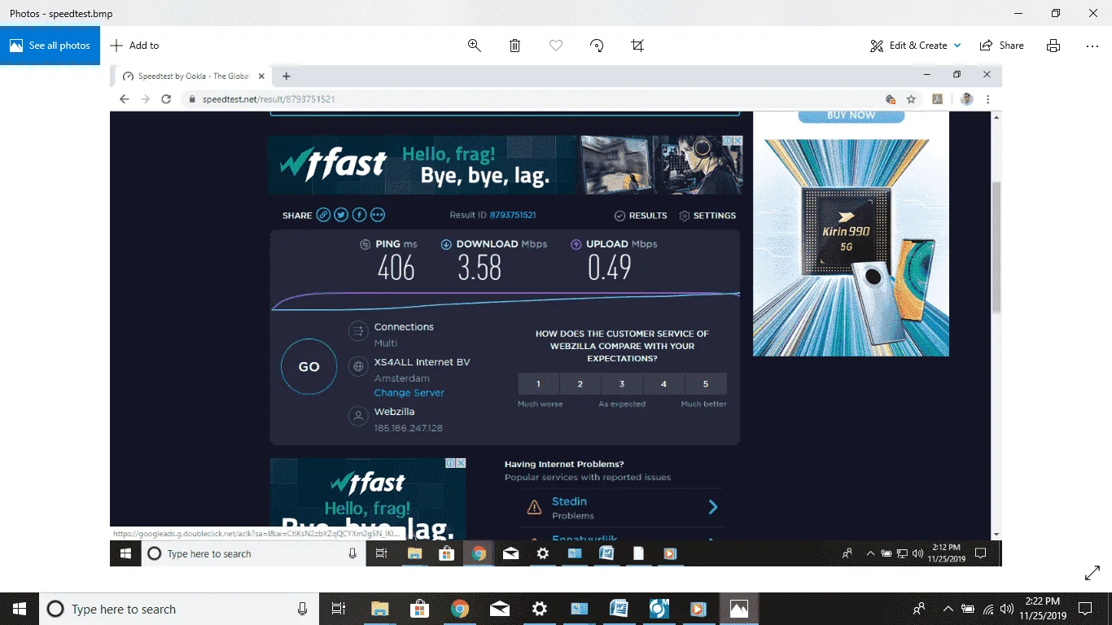Click Result ID 8793751521 link
Image resolution: width=1112 pixels, height=625 pixels.
point(513,216)
